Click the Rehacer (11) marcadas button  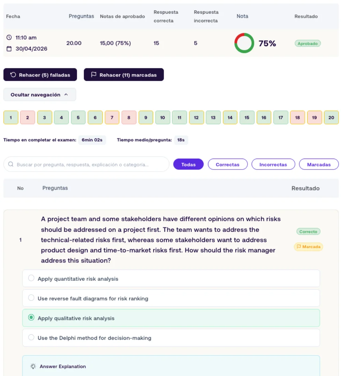124,75
